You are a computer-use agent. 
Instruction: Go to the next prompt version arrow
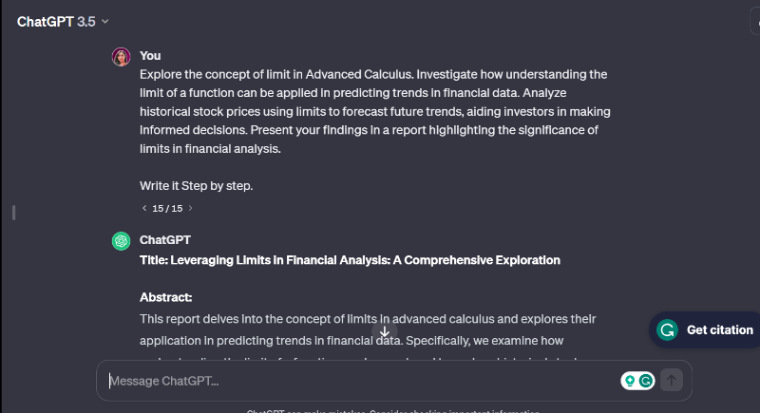tap(190, 208)
